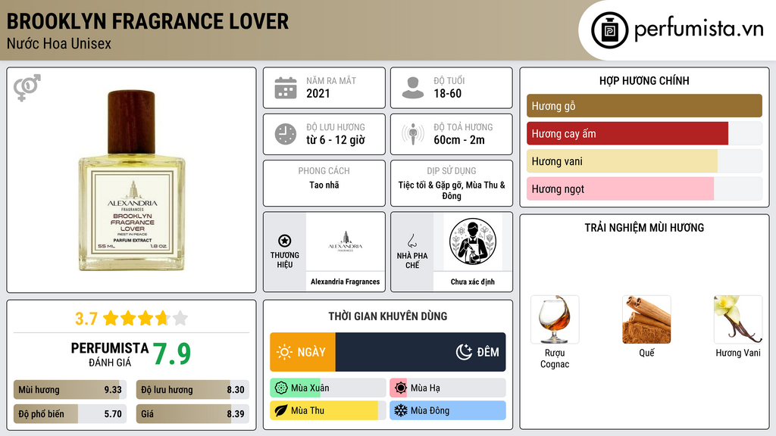This screenshot has width=776, height=436.
Task: Click the age range 18-60
Action: coord(447,93)
